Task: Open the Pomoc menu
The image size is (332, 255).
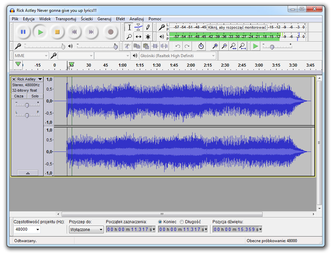Action: tap(155, 19)
